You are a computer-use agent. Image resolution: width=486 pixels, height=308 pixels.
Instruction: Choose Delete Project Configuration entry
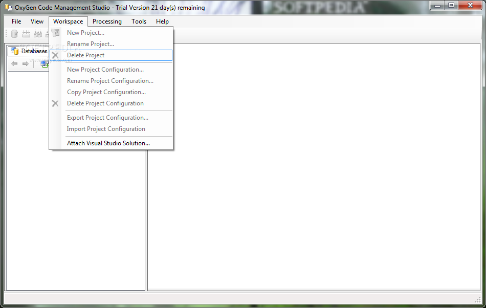point(111,103)
